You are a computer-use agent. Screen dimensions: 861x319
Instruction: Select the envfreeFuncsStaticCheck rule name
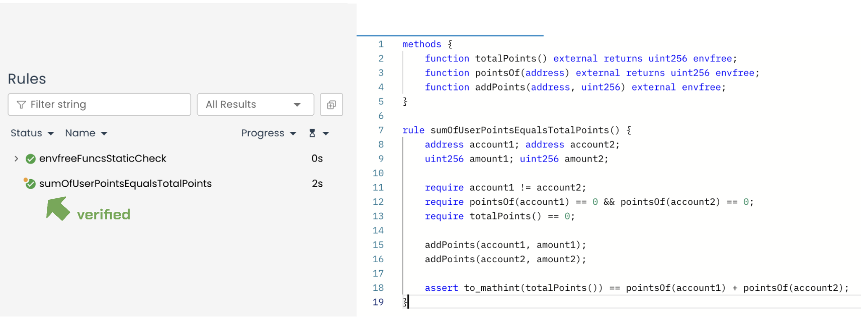pos(103,158)
